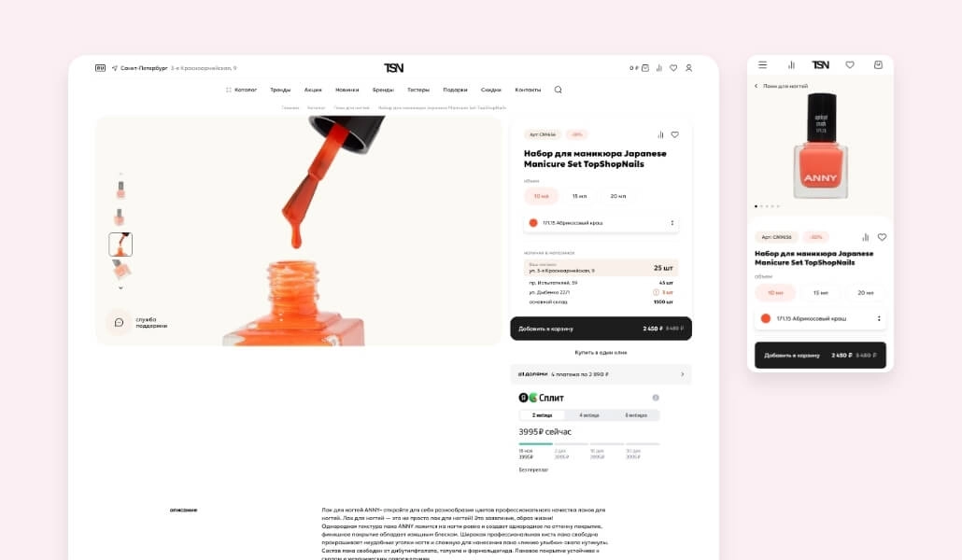This screenshot has height=560, width=962.
Task: Switch to the 4 месяца Split tab
Action: [x=589, y=415]
